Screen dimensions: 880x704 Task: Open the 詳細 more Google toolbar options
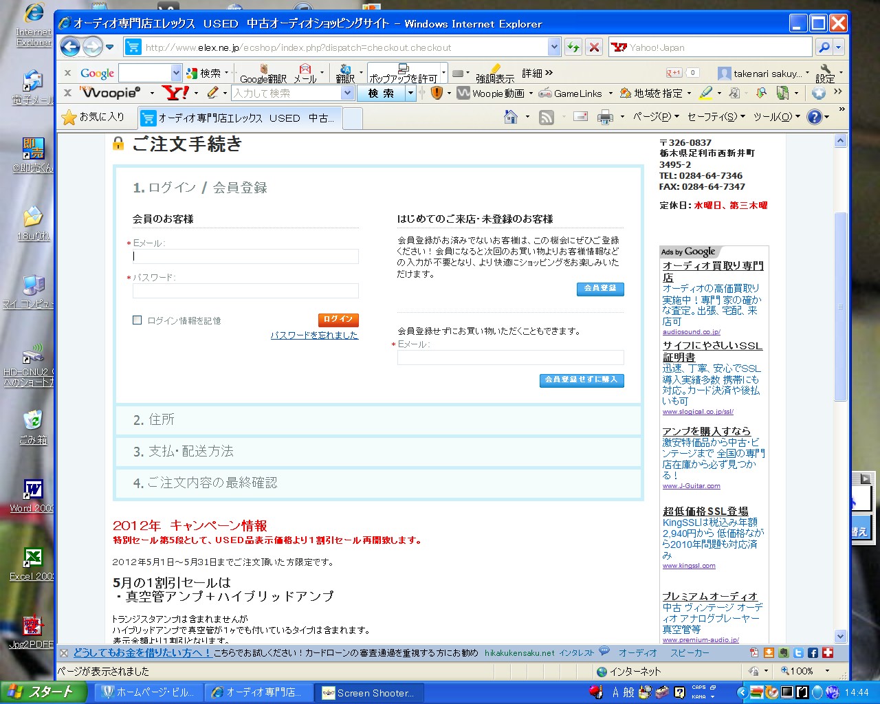click(x=537, y=73)
